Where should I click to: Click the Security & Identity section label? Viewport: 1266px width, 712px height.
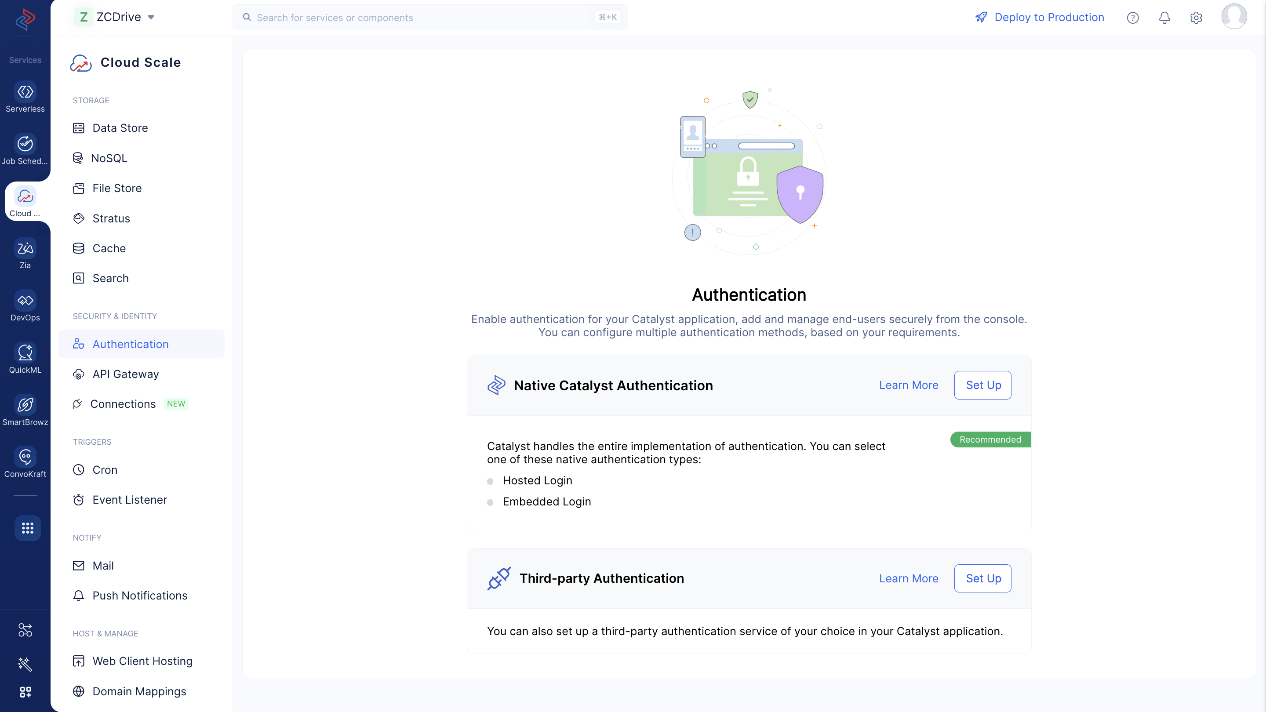pyautogui.click(x=115, y=316)
